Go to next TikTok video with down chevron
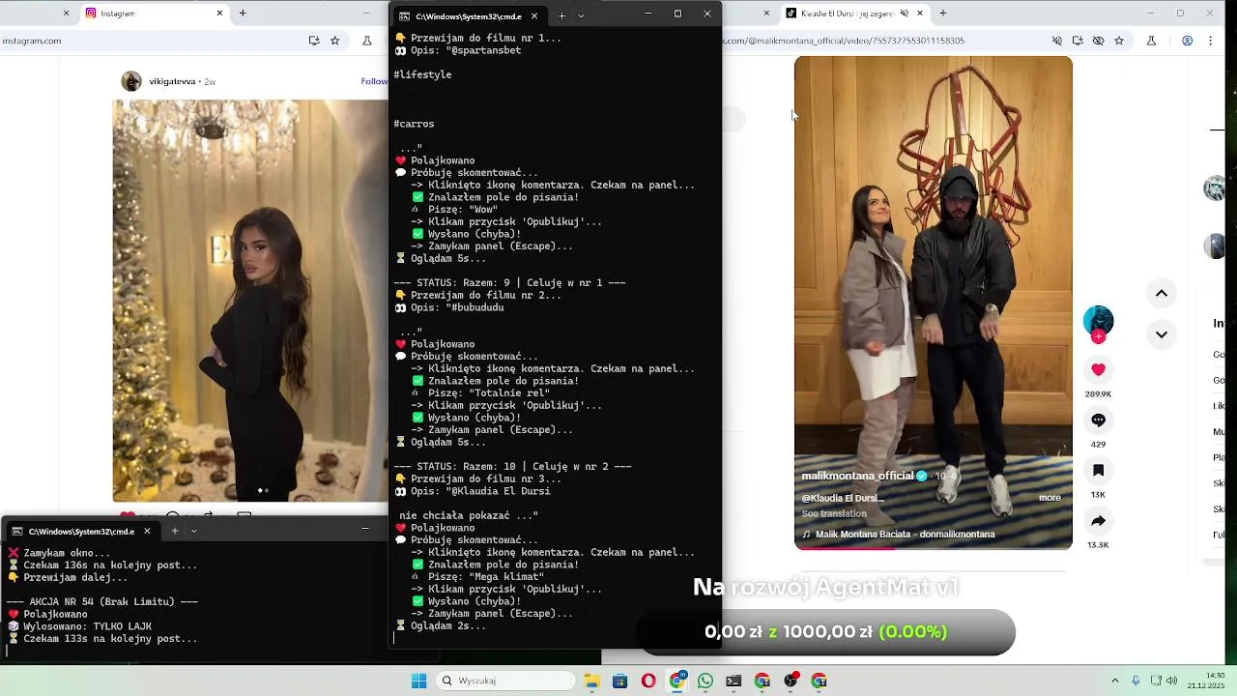The height and width of the screenshot is (696, 1237). (x=1162, y=334)
